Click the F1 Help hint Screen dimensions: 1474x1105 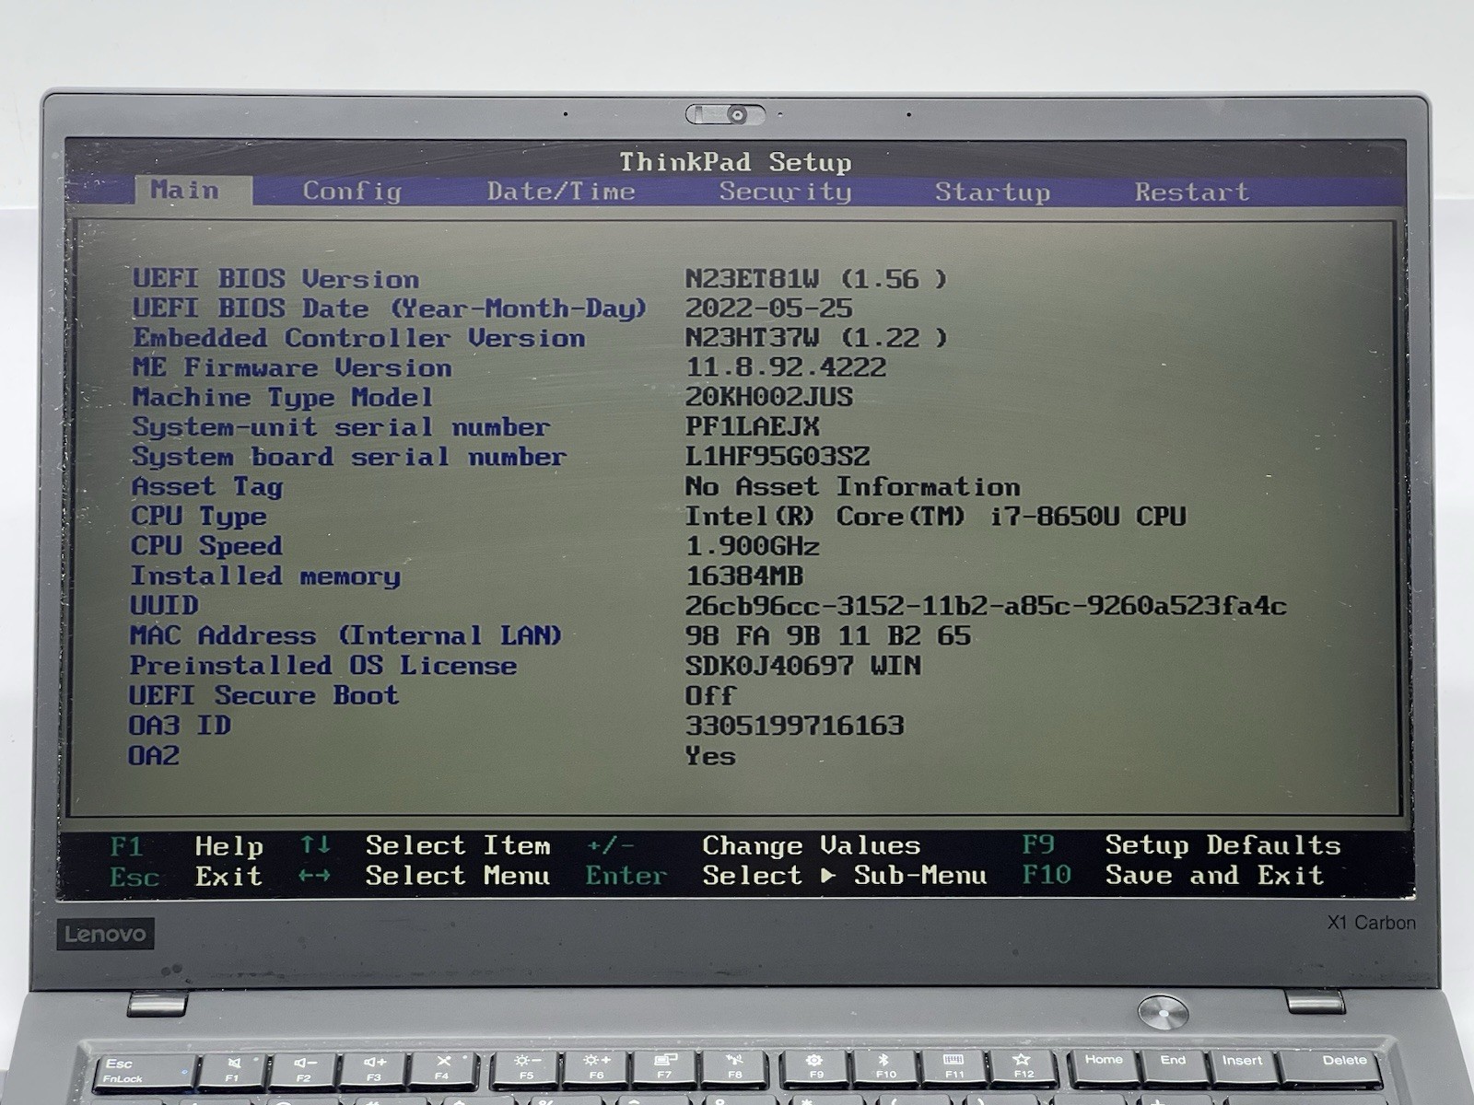pos(187,845)
